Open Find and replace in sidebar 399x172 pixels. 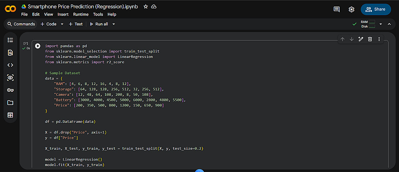point(10,52)
